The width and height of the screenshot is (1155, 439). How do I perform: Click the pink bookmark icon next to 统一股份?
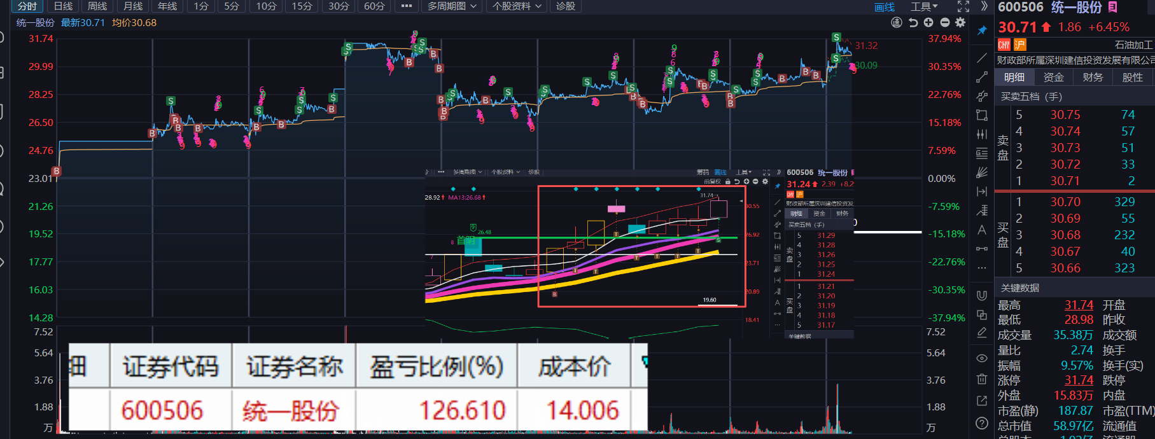1112,7
